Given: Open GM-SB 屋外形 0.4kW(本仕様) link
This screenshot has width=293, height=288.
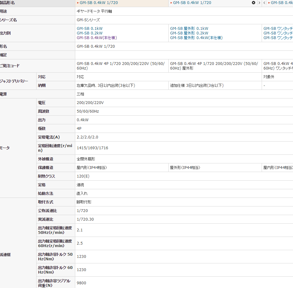Looking at the screenshot, I should click(196, 38).
